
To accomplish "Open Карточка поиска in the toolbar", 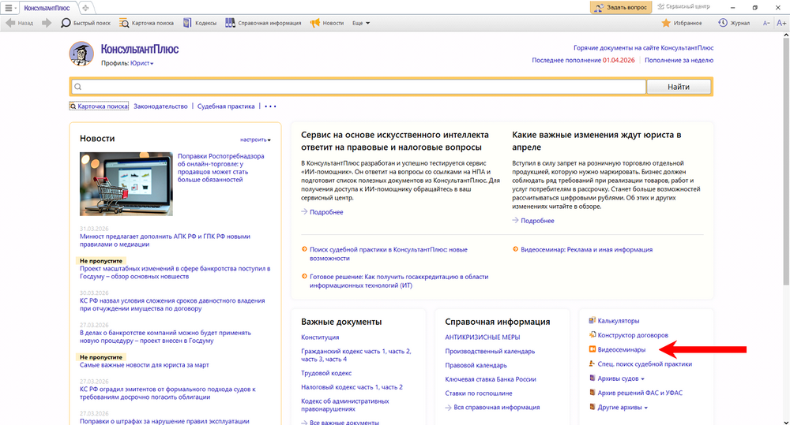I will tap(147, 23).
